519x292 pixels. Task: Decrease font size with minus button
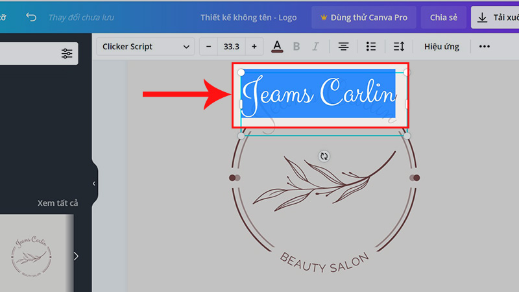pos(208,47)
